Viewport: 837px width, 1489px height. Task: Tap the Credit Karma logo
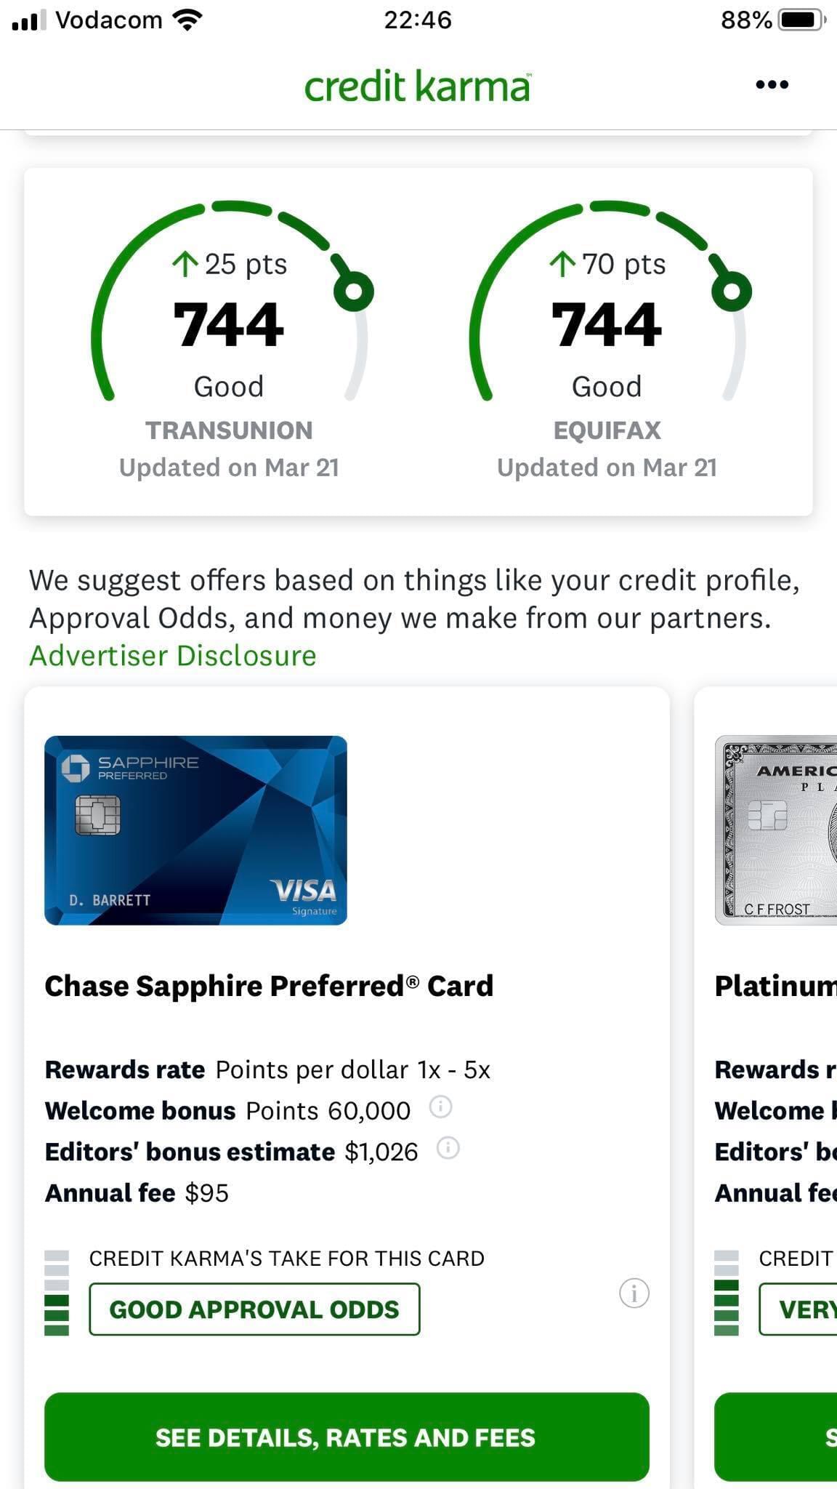click(x=417, y=87)
